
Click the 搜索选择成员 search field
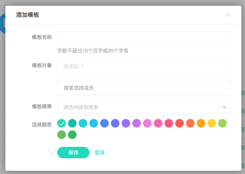[x=144, y=88]
